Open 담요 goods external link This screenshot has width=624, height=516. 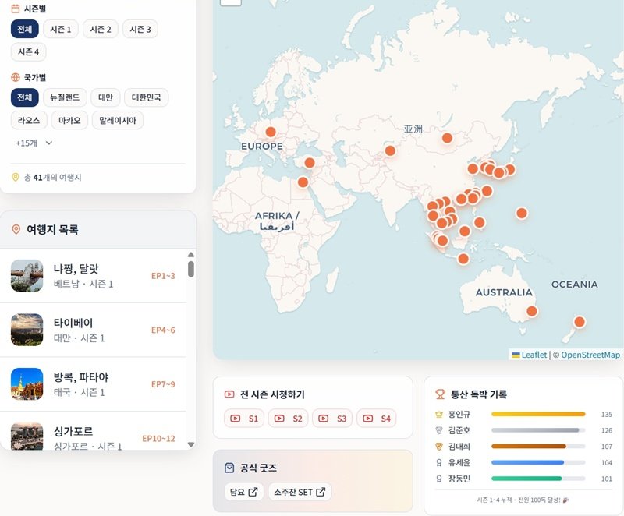243,492
